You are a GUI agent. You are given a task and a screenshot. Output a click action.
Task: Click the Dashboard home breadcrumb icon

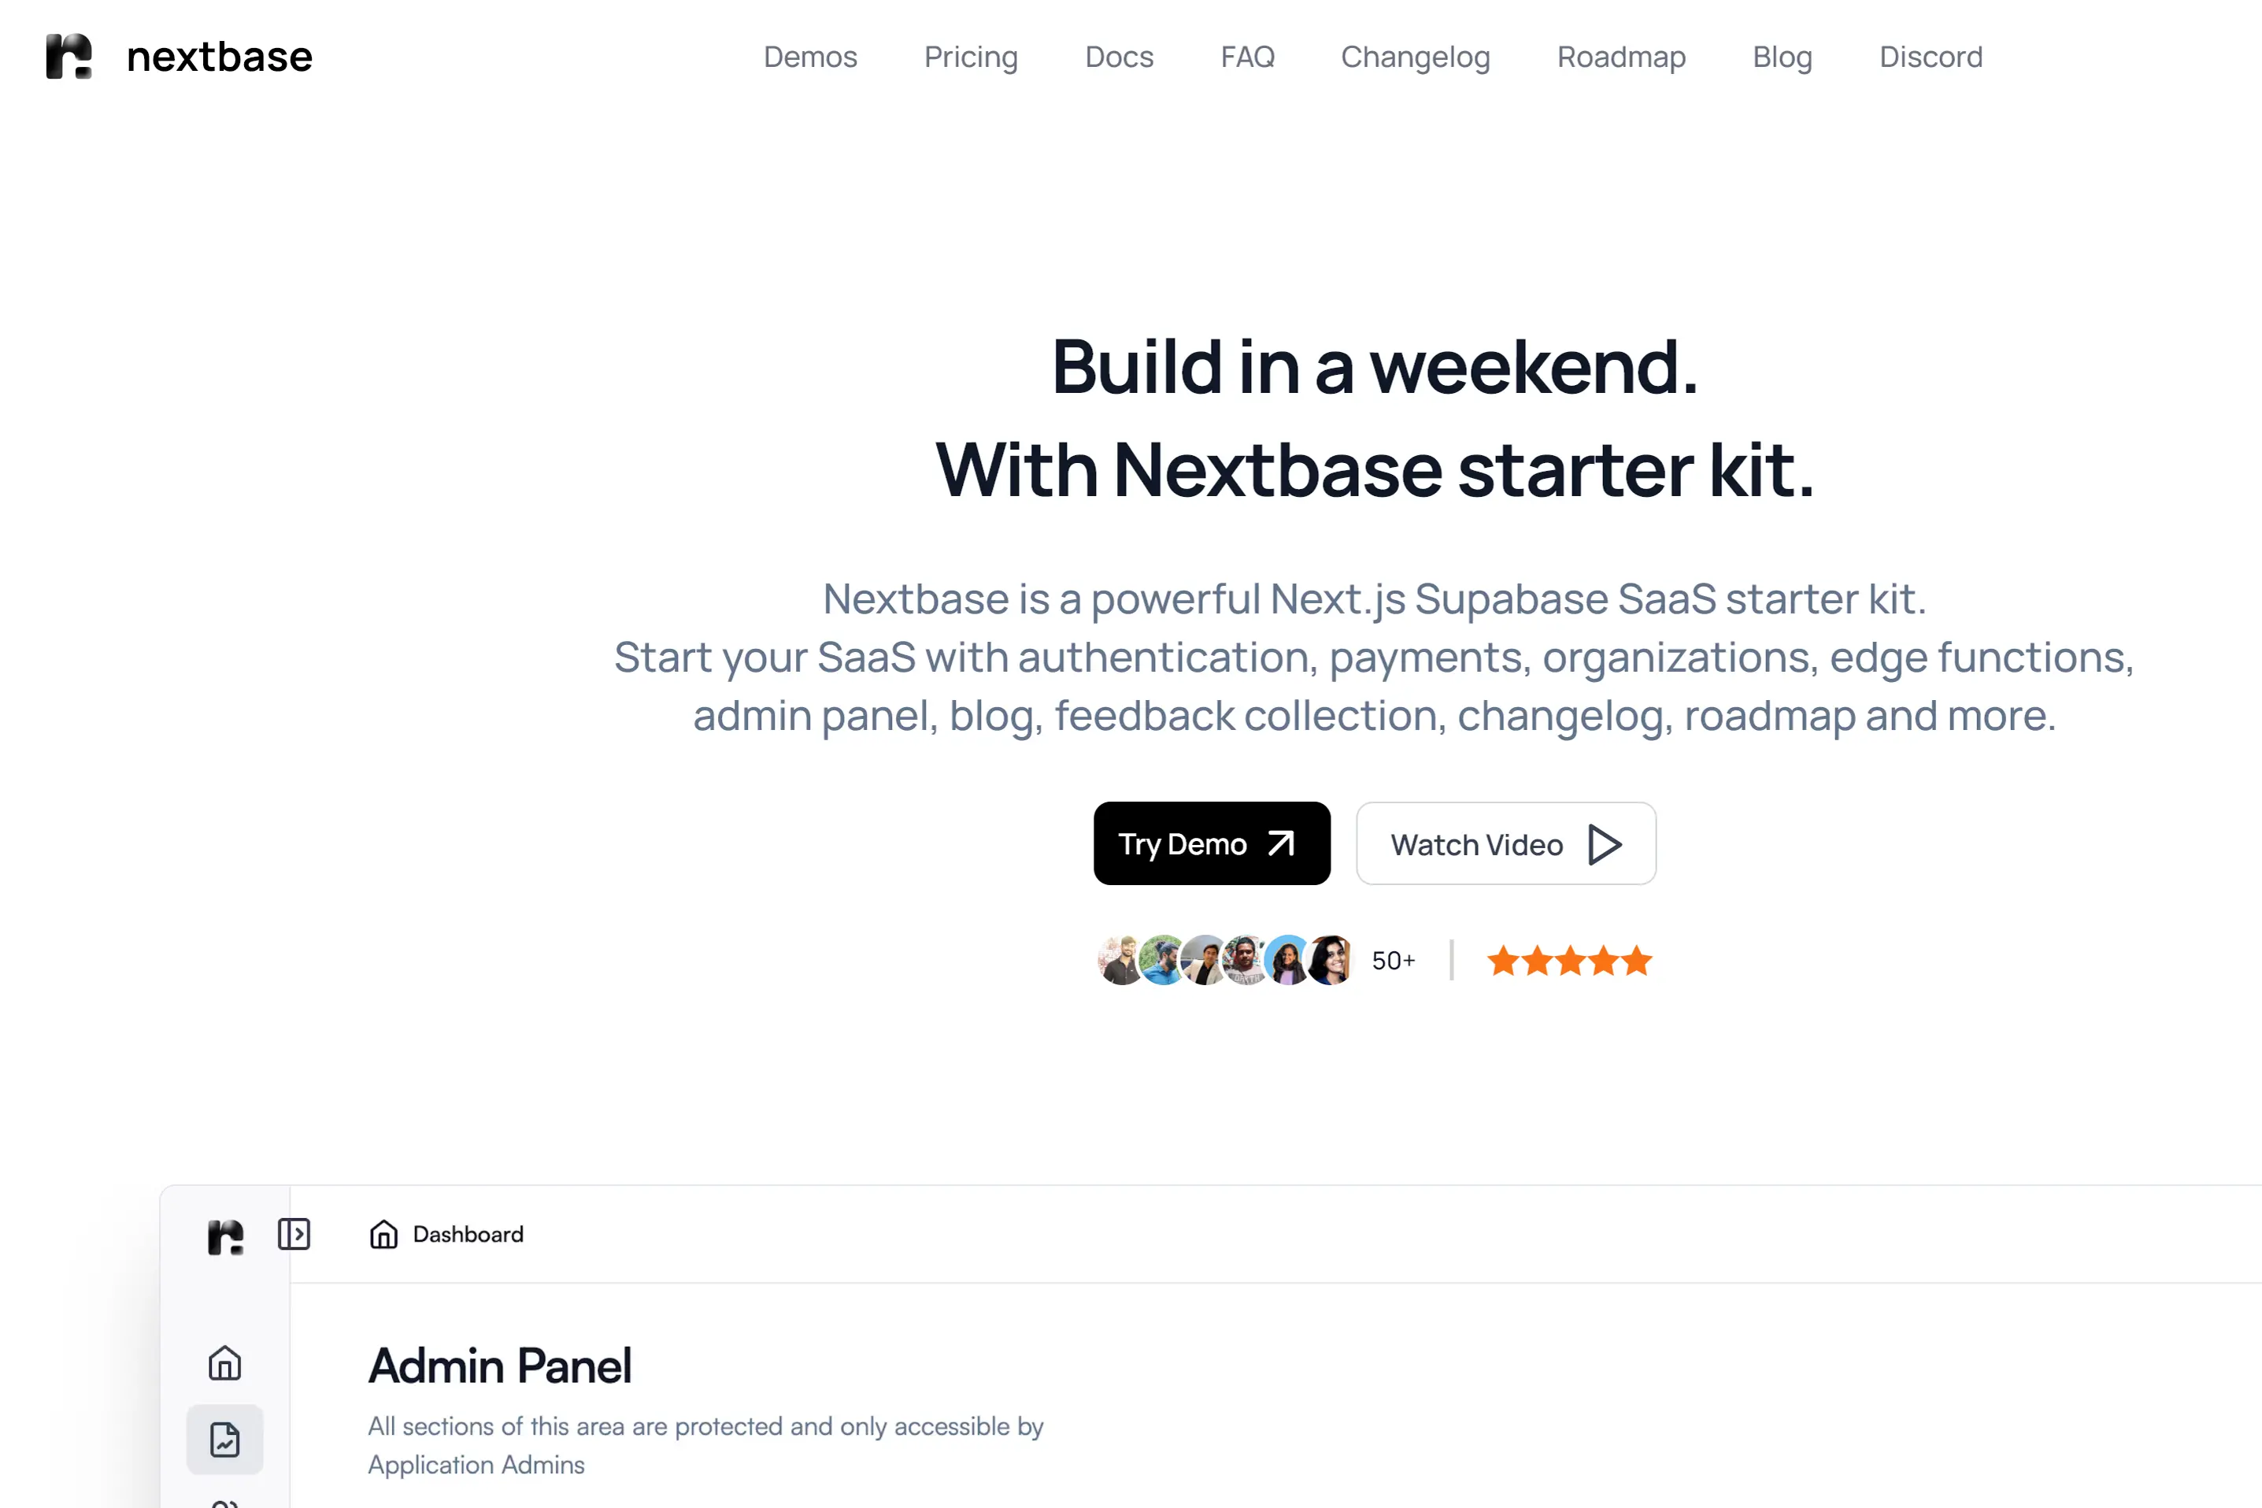coord(383,1234)
